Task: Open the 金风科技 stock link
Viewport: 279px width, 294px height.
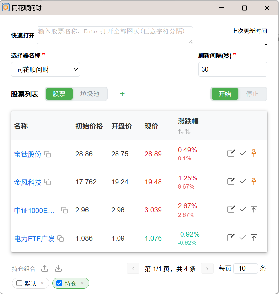Action: click(28, 182)
